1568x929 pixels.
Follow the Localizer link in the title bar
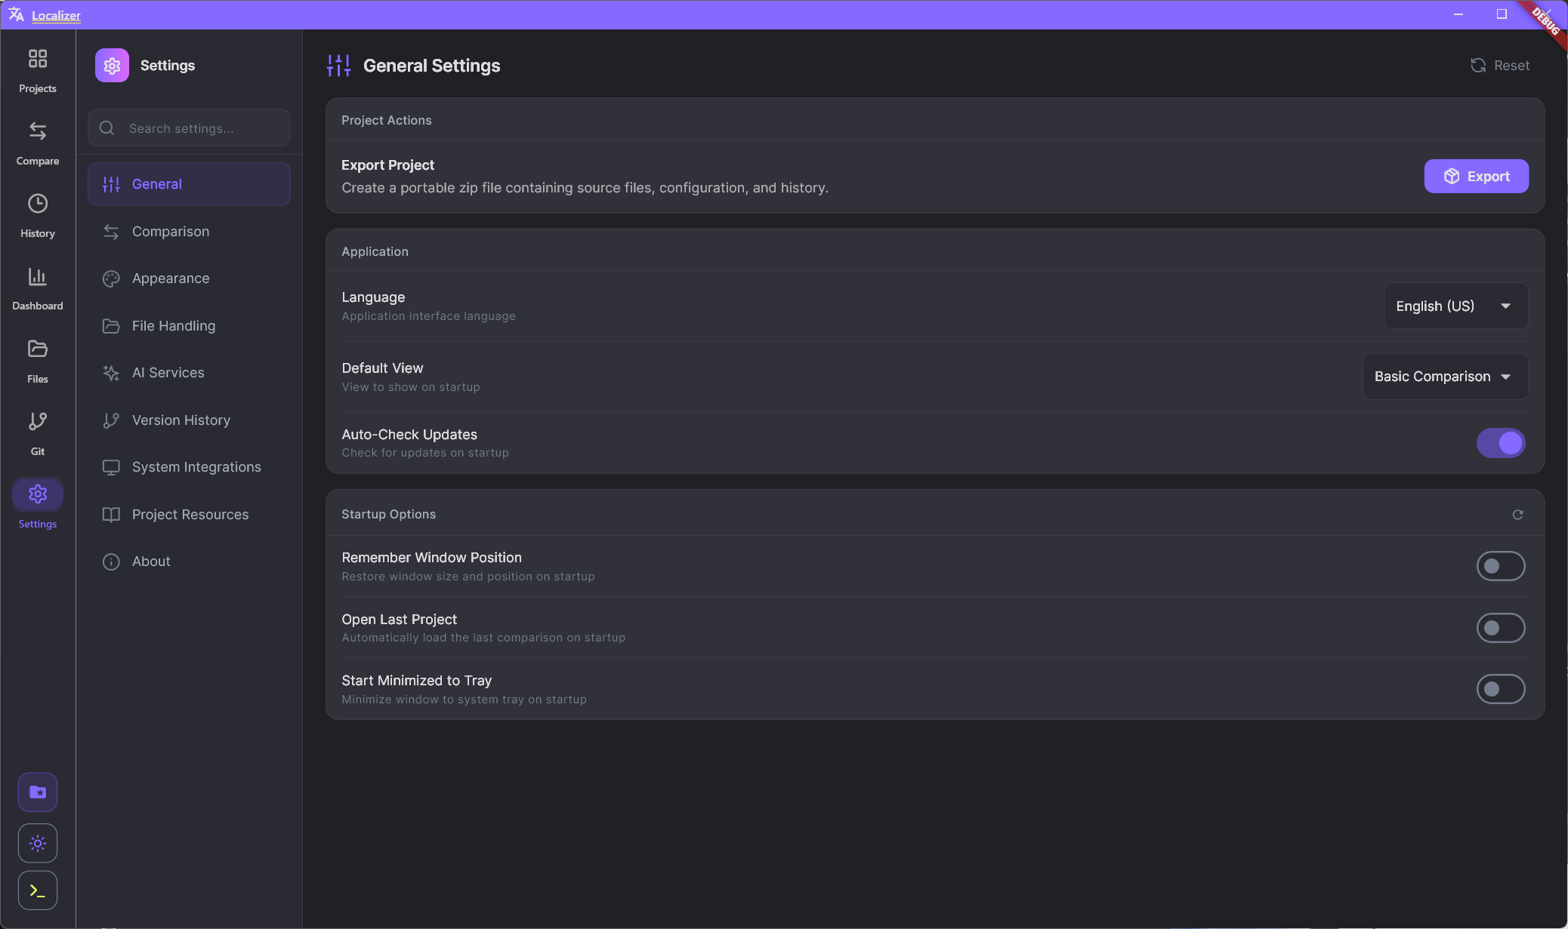click(56, 15)
